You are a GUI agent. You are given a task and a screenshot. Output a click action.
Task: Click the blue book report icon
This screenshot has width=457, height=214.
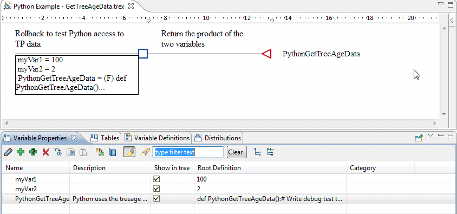112,152
